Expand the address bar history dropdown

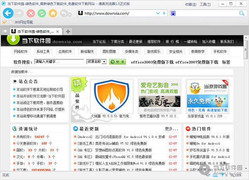pos(158,13)
